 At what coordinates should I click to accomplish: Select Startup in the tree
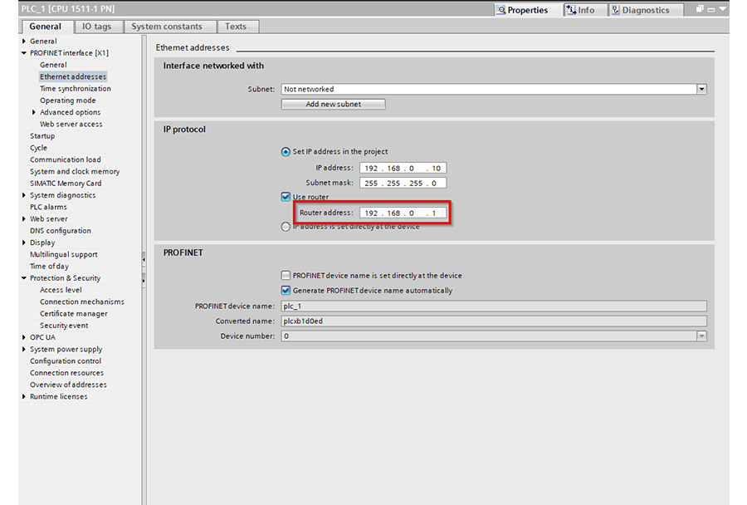(x=42, y=136)
